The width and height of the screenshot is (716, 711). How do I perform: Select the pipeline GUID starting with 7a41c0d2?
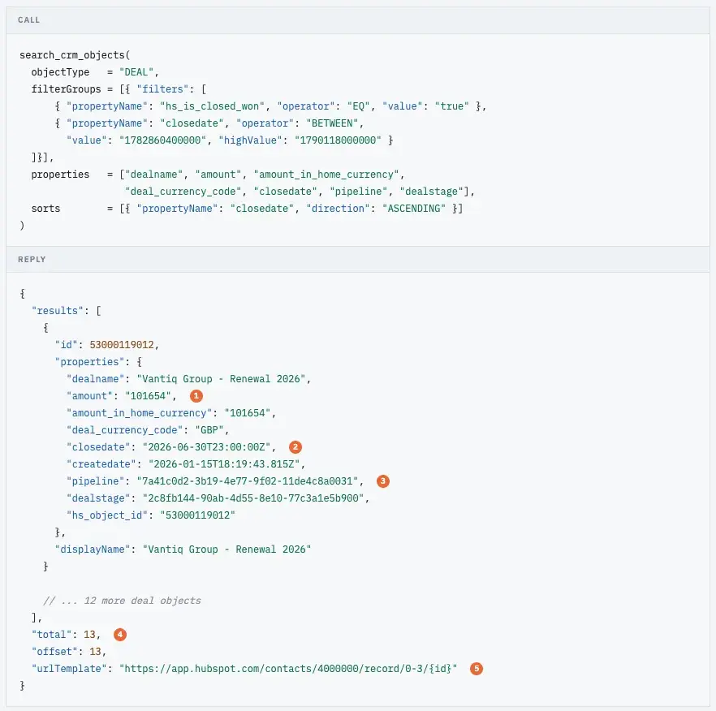(x=248, y=481)
